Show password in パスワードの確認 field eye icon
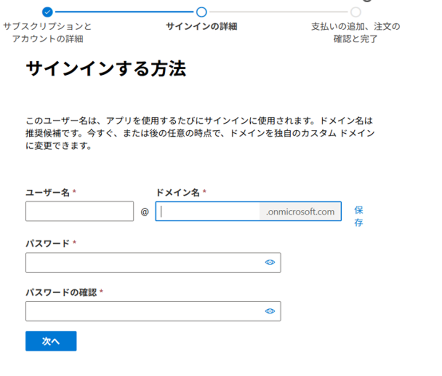 point(270,311)
